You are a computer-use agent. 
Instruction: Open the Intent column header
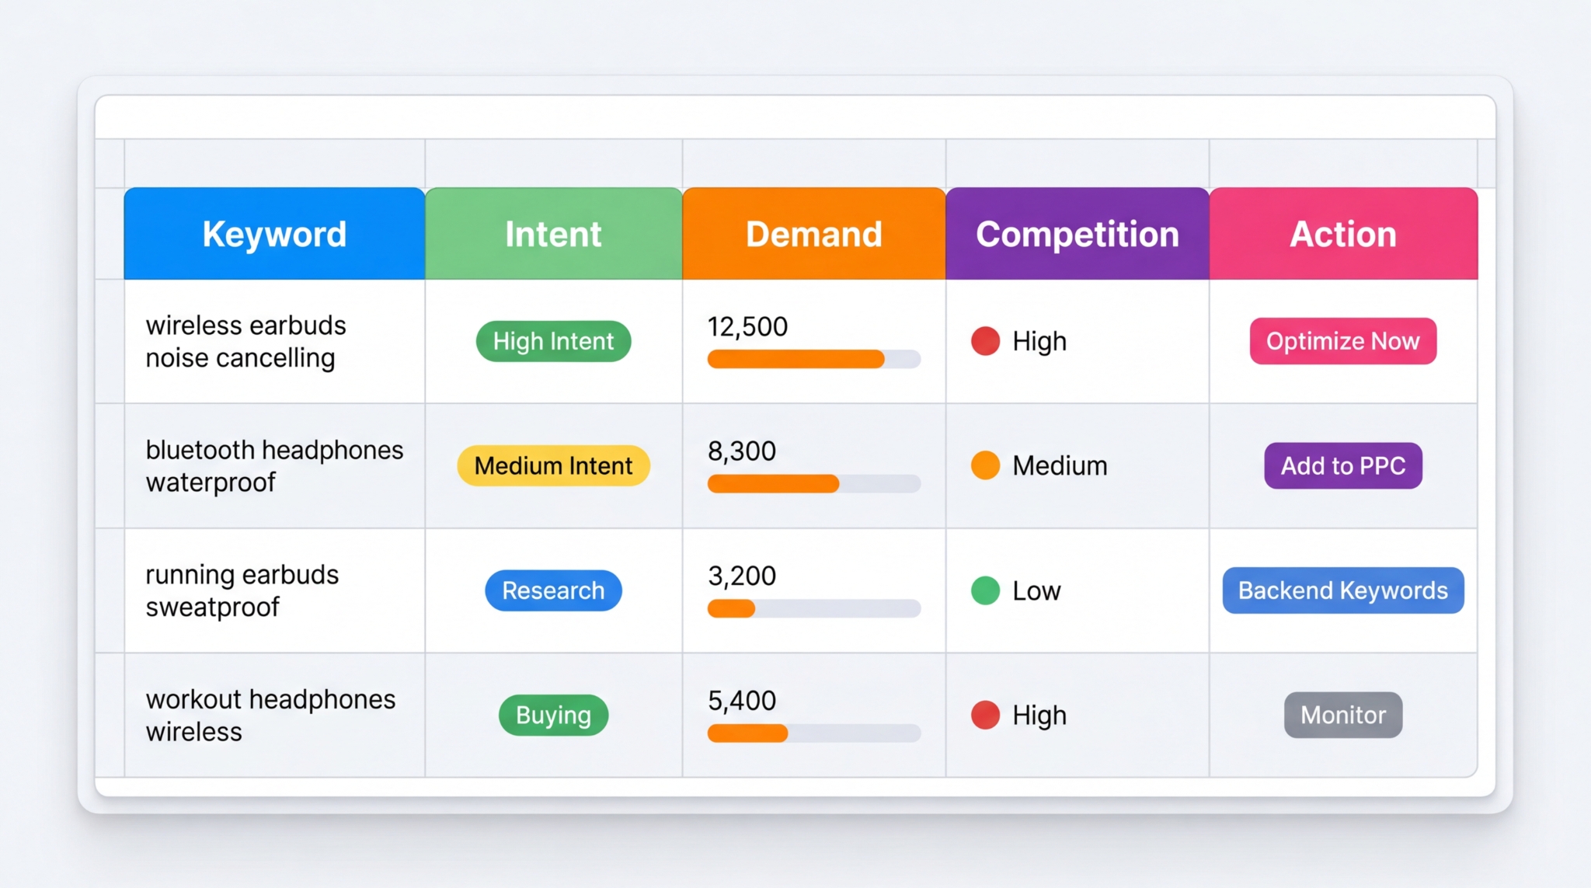552,233
